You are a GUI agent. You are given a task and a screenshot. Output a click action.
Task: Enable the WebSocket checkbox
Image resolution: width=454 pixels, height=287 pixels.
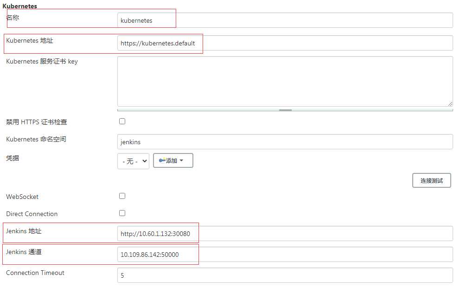point(122,196)
